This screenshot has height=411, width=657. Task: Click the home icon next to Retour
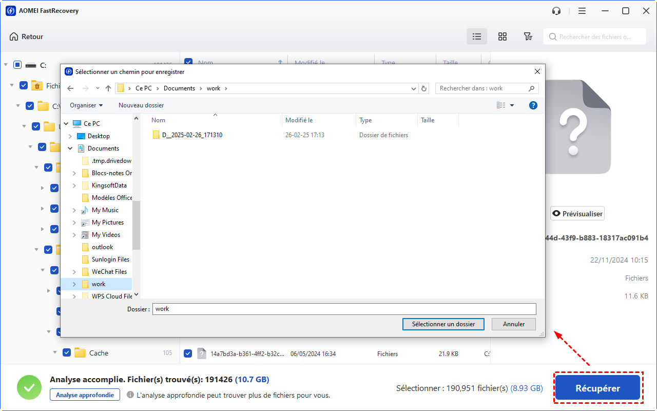click(x=14, y=36)
